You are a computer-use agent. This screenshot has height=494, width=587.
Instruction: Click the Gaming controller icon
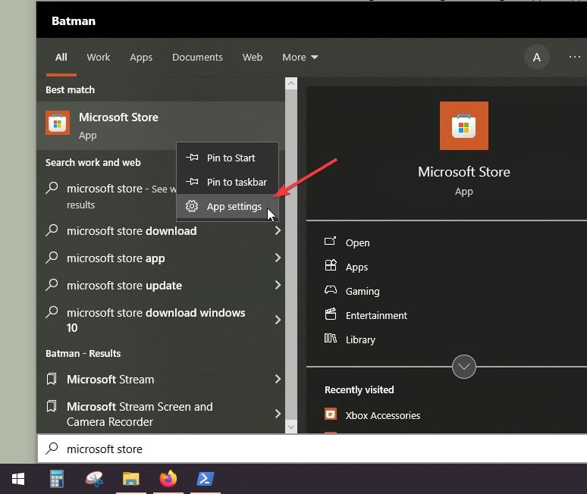pyautogui.click(x=331, y=289)
